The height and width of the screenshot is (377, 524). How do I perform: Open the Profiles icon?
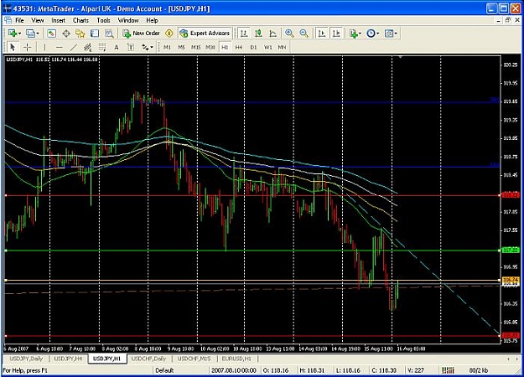[x=30, y=34]
